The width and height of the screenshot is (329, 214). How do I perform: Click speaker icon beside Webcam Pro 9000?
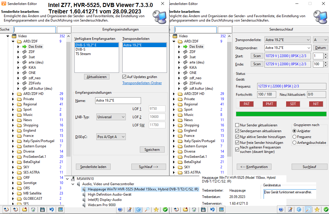(84, 205)
